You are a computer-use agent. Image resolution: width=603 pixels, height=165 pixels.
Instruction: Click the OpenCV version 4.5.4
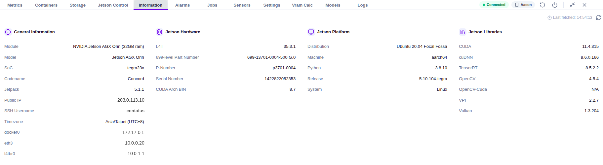pos(594,79)
